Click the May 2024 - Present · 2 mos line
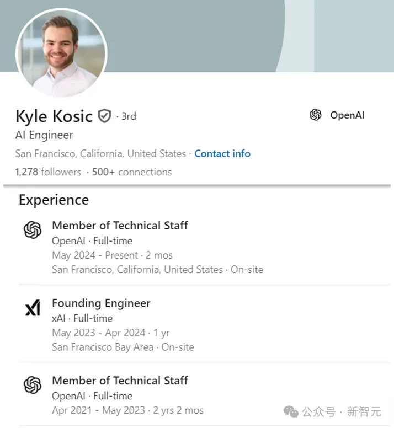This screenshot has height=428, width=394. [x=112, y=255]
